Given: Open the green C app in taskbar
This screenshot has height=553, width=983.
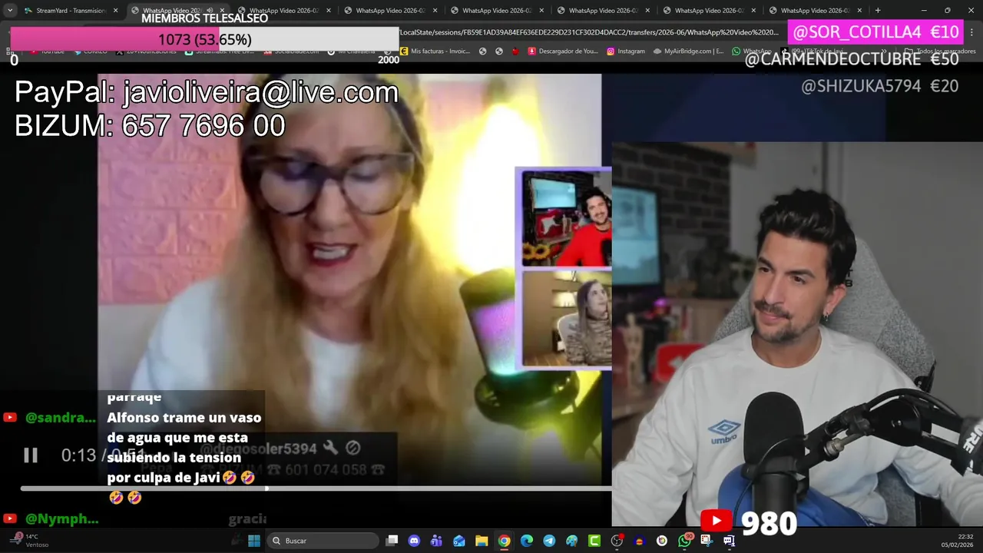Looking at the screenshot, I should (594, 541).
